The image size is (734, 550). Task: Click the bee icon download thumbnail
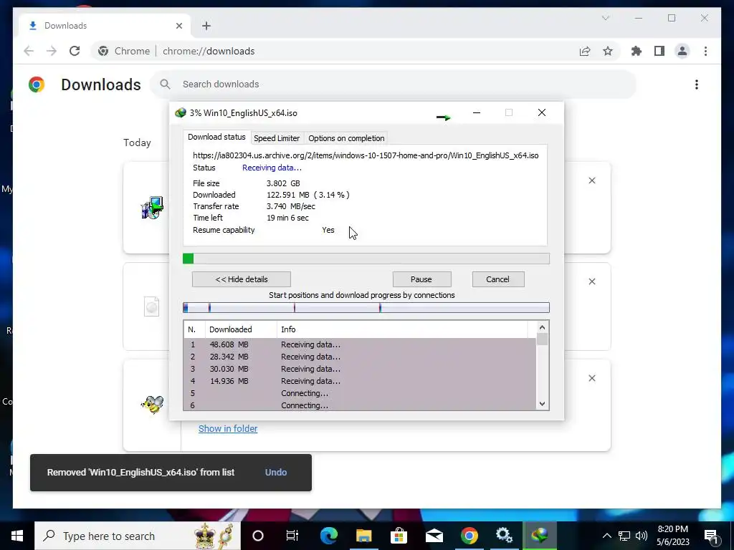[x=153, y=404]
